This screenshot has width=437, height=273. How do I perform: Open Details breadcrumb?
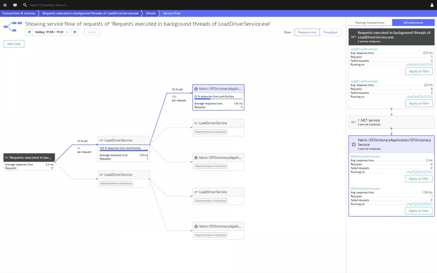coord(151,13)
